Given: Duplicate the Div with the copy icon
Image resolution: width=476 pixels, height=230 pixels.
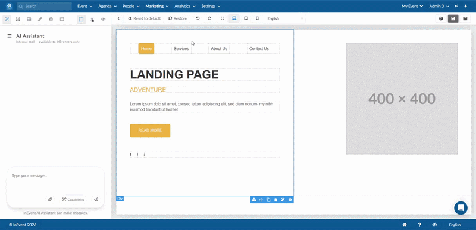Looking at the screenshot, I should tap(268, 200).
